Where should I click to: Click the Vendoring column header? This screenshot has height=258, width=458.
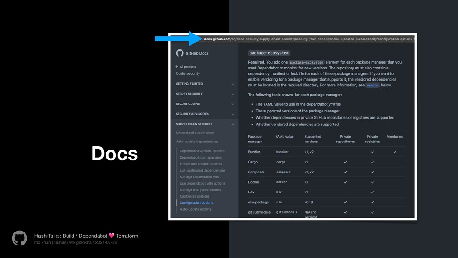coord(395,136)
